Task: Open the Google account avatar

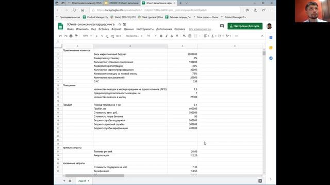Action: click(269, 26)
